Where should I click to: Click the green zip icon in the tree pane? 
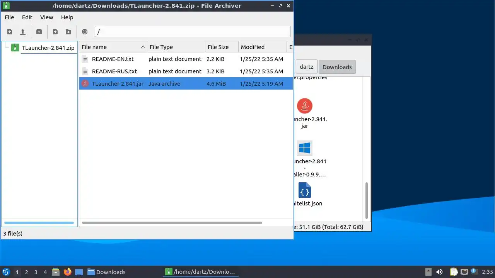point(15,47)
